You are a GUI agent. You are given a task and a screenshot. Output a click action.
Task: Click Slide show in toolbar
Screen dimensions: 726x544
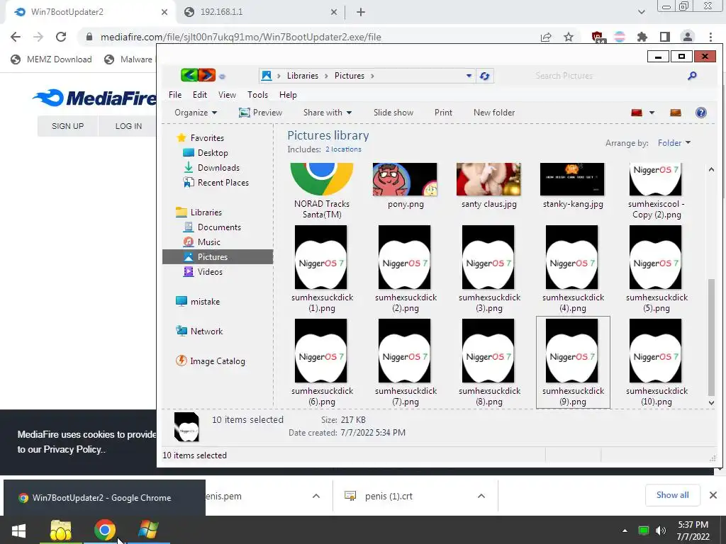pos(393,113)
